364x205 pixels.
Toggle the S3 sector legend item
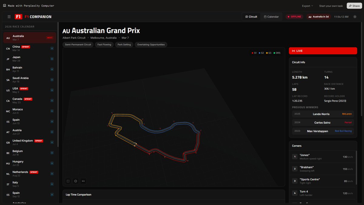click(269, 53)
